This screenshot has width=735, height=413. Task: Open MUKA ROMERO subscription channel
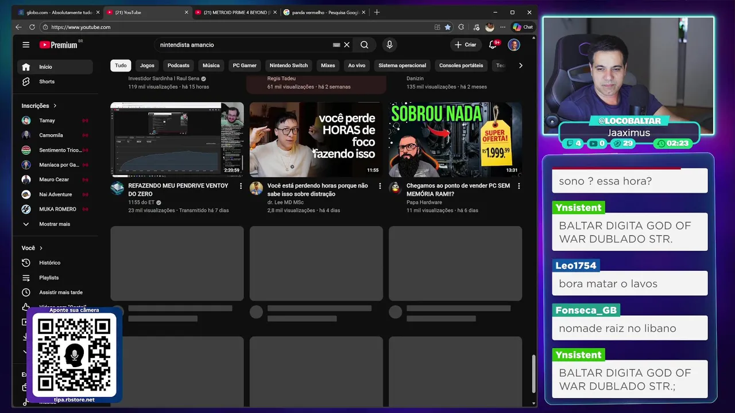[55, 209]
